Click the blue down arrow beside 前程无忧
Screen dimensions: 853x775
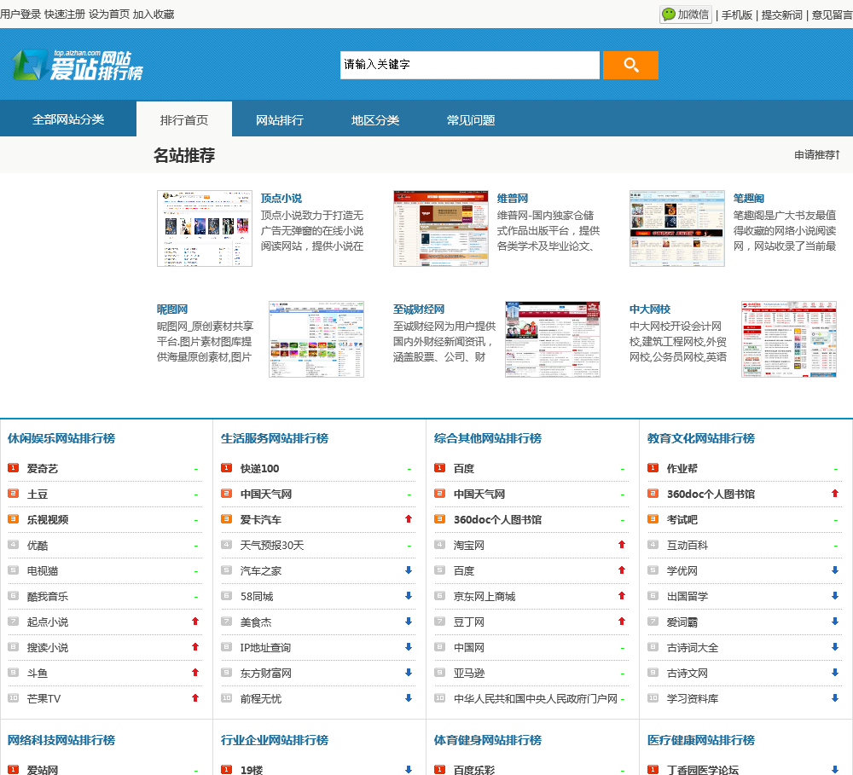point(409,698)
